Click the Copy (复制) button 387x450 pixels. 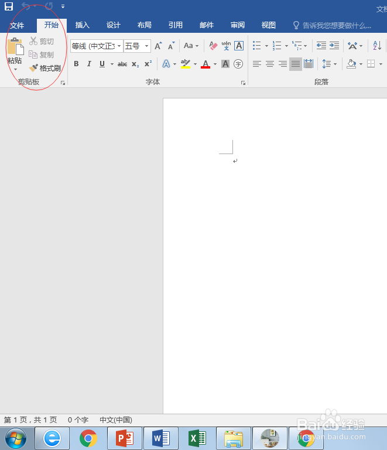tap(42, 54)
